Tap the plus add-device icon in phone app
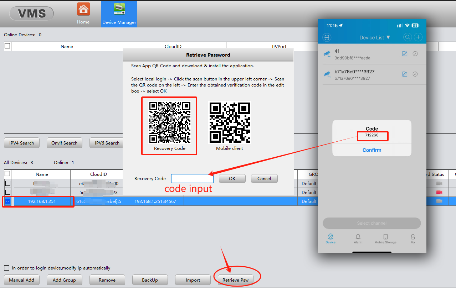Image resolution: width=456 pixels, height=288 pixels. coord(418,37)
